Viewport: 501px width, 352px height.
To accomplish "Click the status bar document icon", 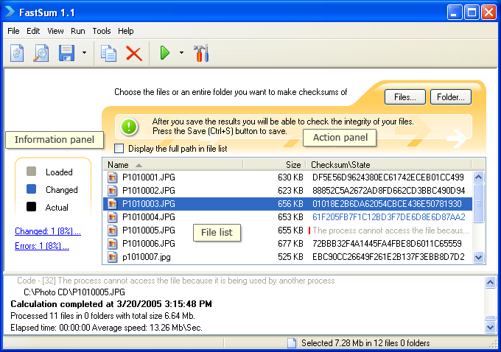I will pos(292,343).
